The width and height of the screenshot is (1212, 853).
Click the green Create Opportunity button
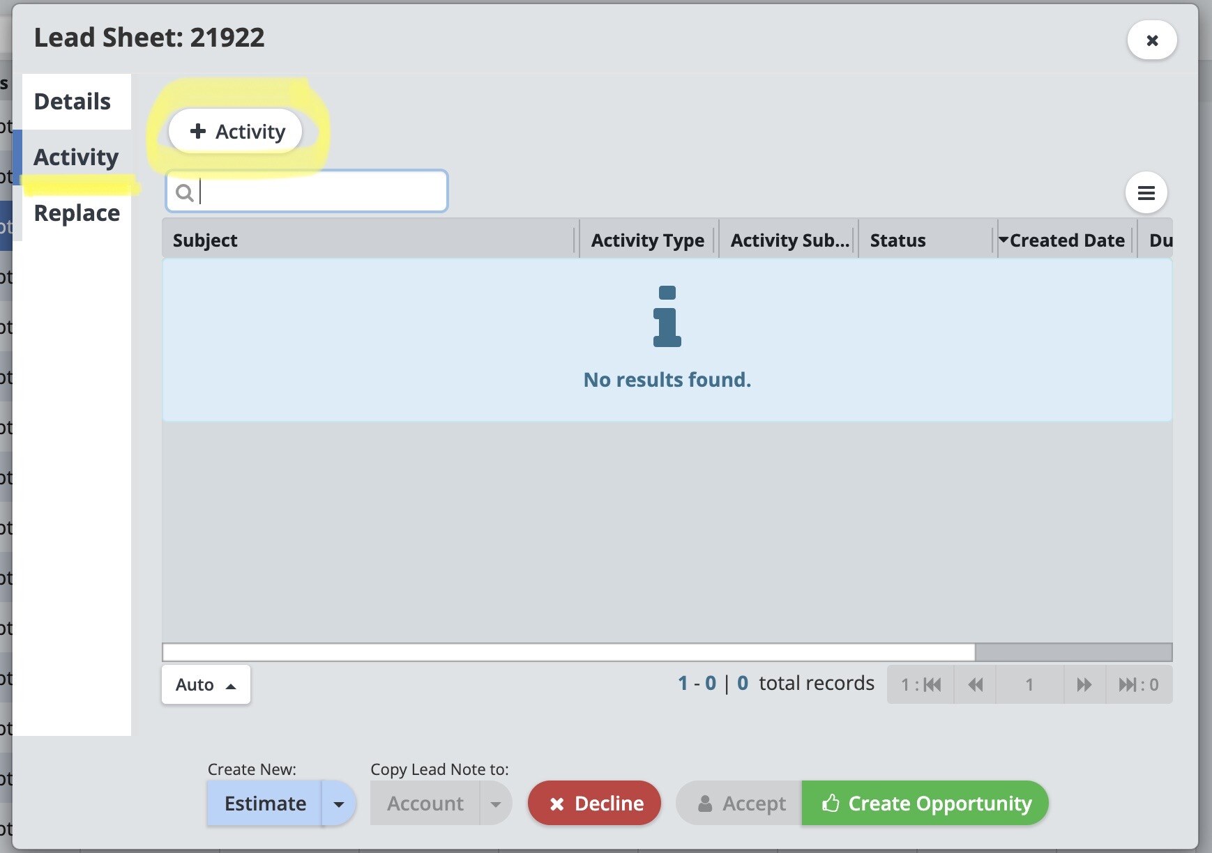pyautogui.click(x=925, y=804)
